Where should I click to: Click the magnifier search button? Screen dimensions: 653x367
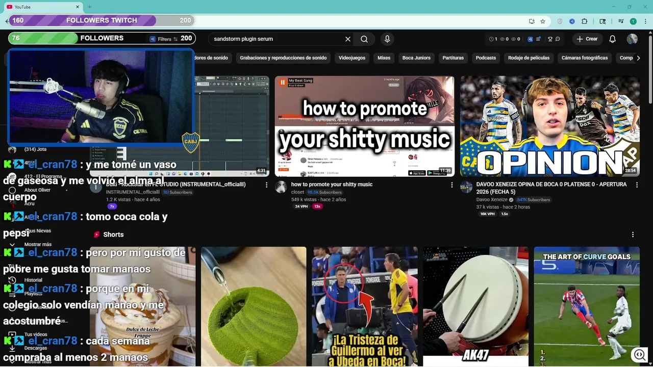(x=364, y=39)
